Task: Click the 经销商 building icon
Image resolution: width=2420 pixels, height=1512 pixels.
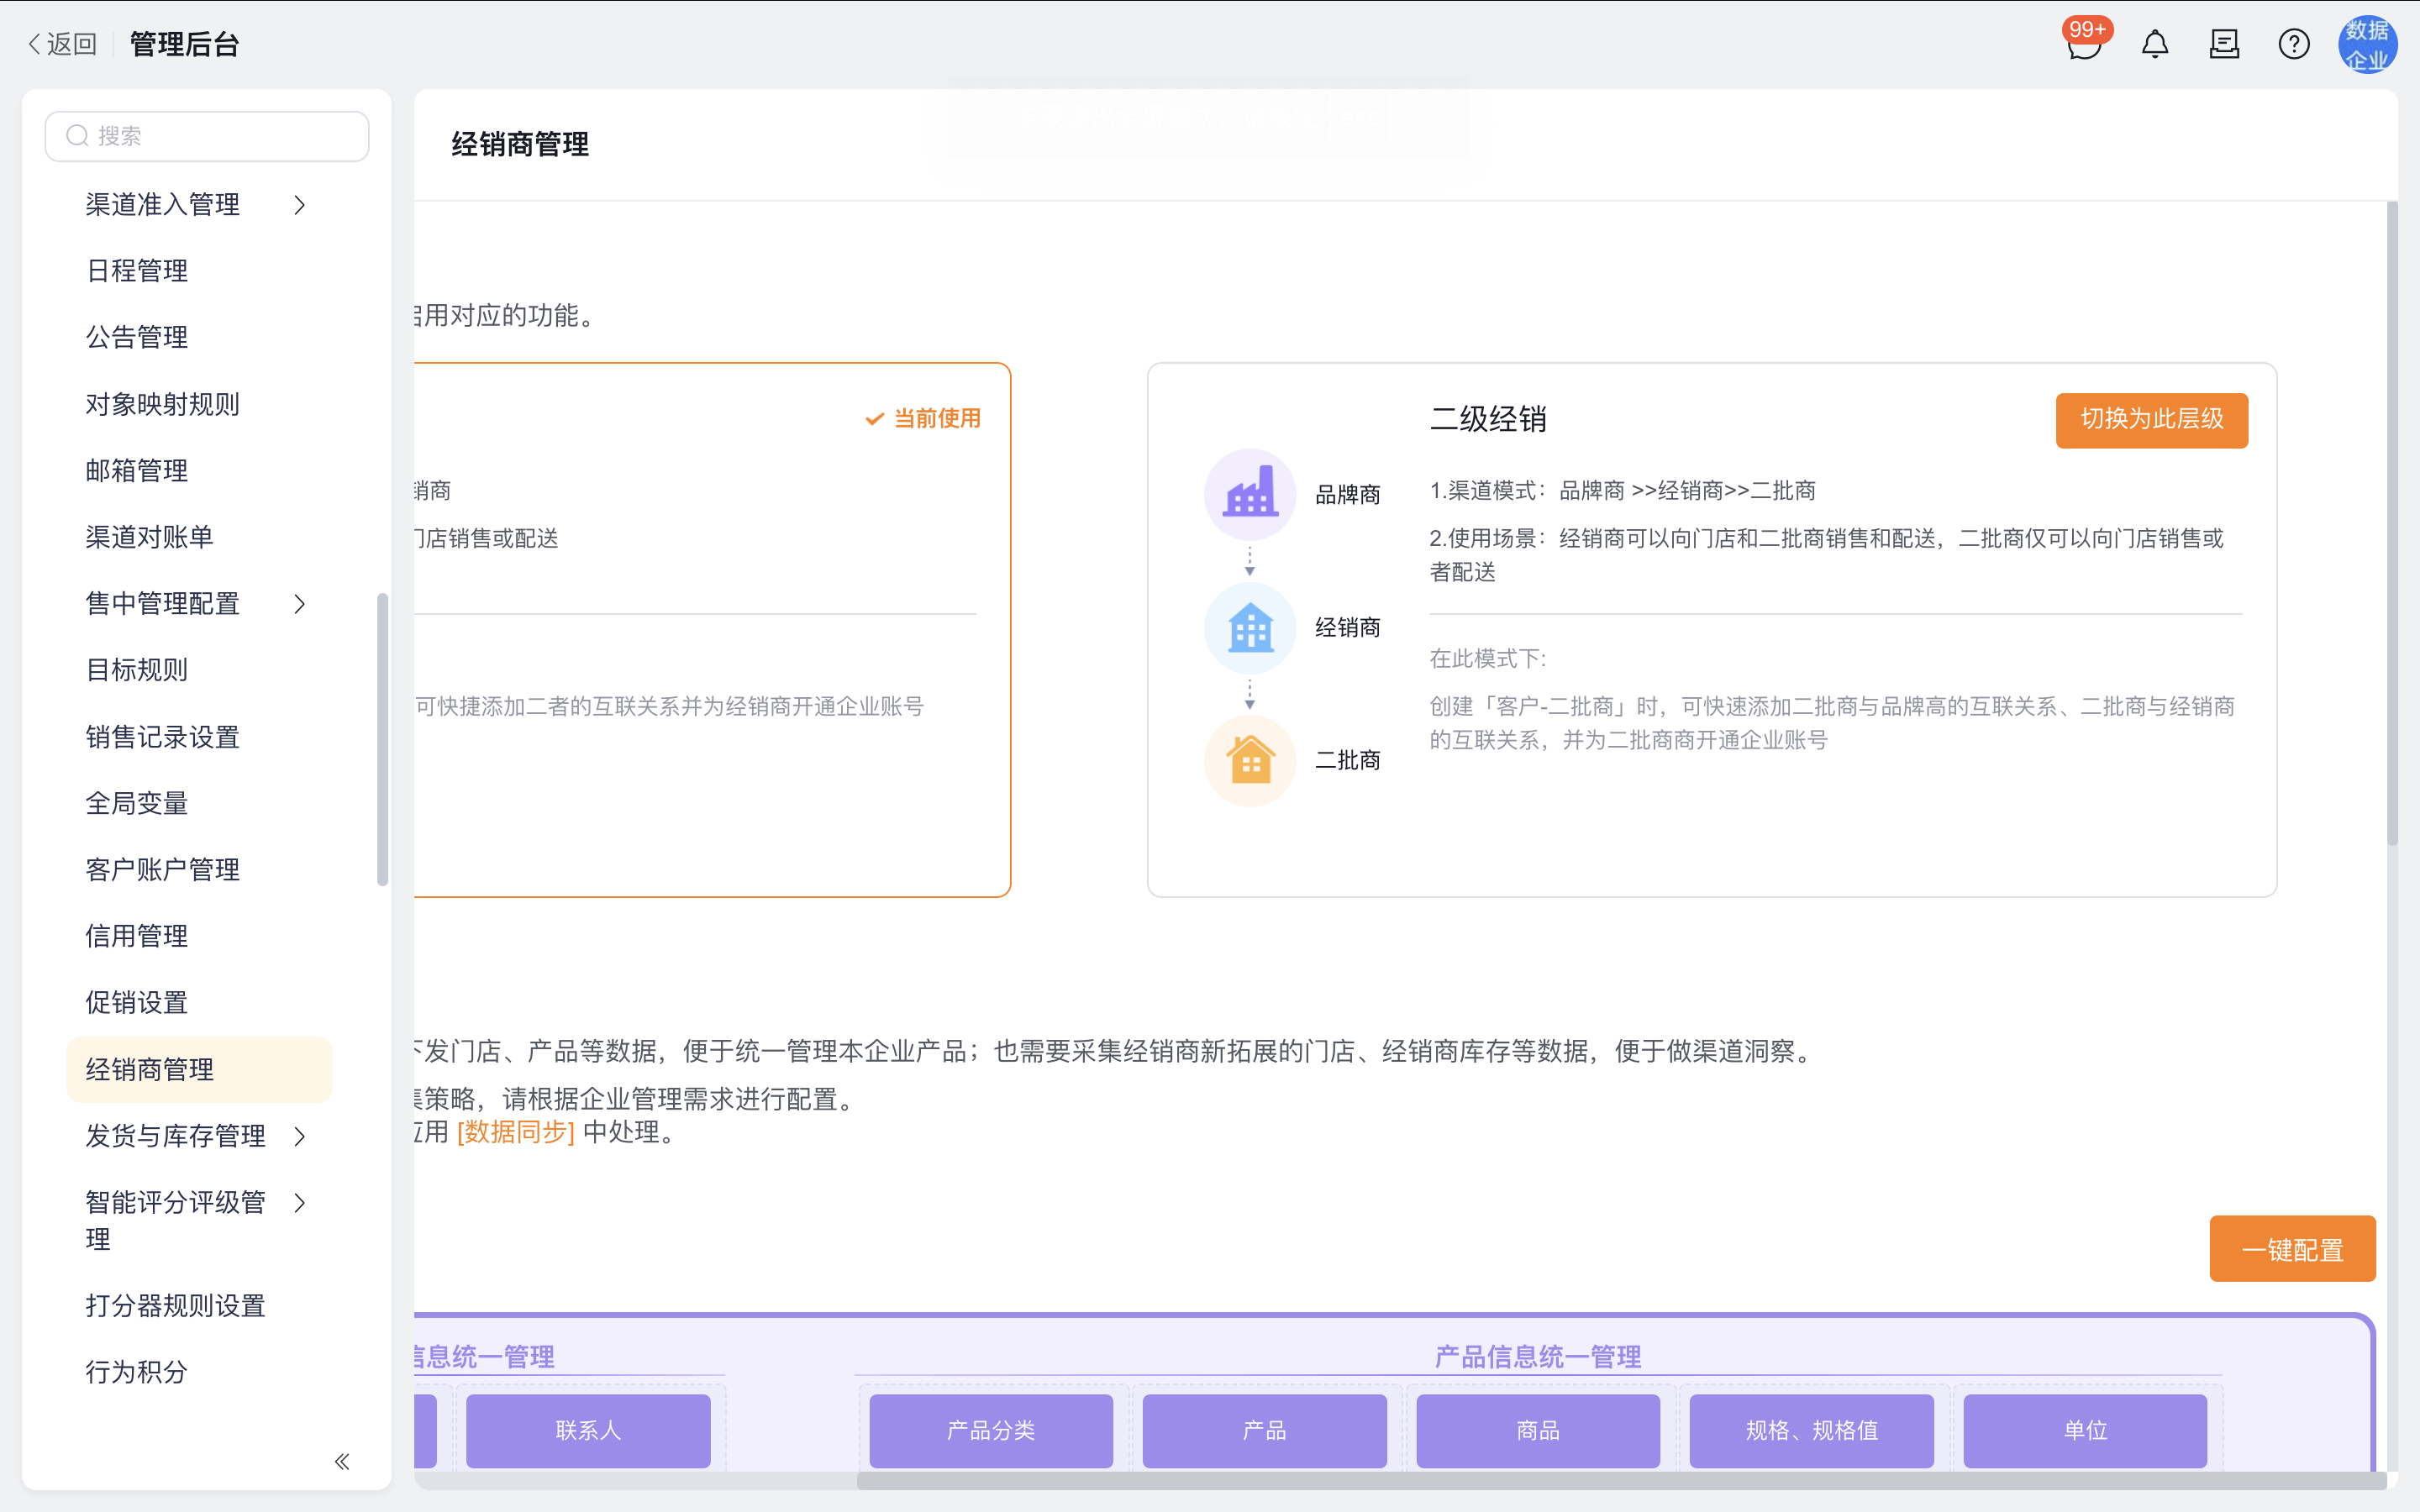Action: point(1250,627)
